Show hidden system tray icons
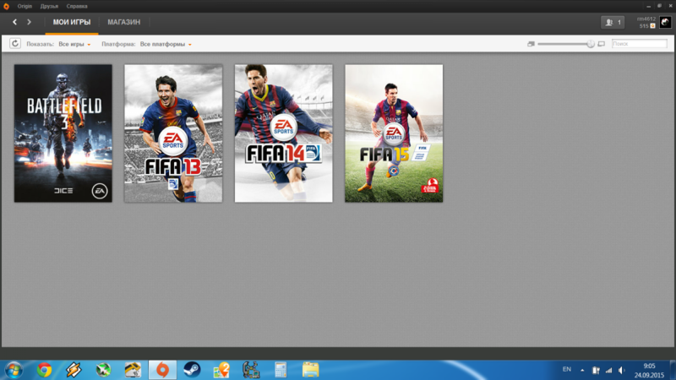The width and height of the screenshot is (676, 380). (582, 370)
